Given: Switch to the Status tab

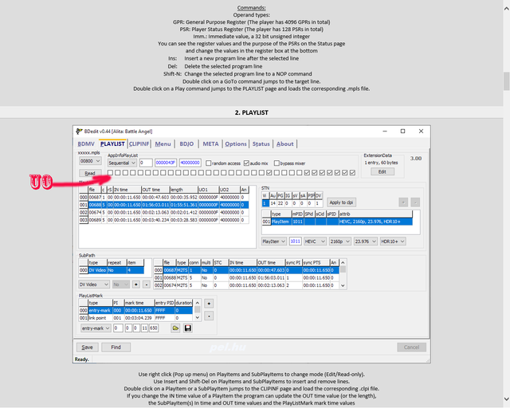Looking at the screenshot, I should click(x=261, y=143).
